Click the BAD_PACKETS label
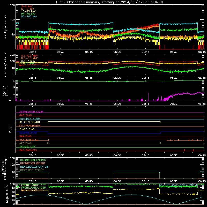 click(x=28, y=150)
